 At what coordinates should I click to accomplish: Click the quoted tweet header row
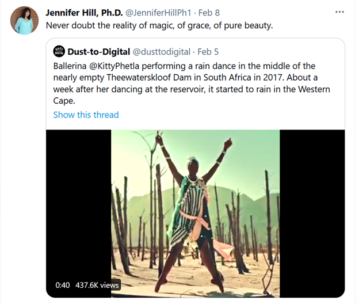136,52
